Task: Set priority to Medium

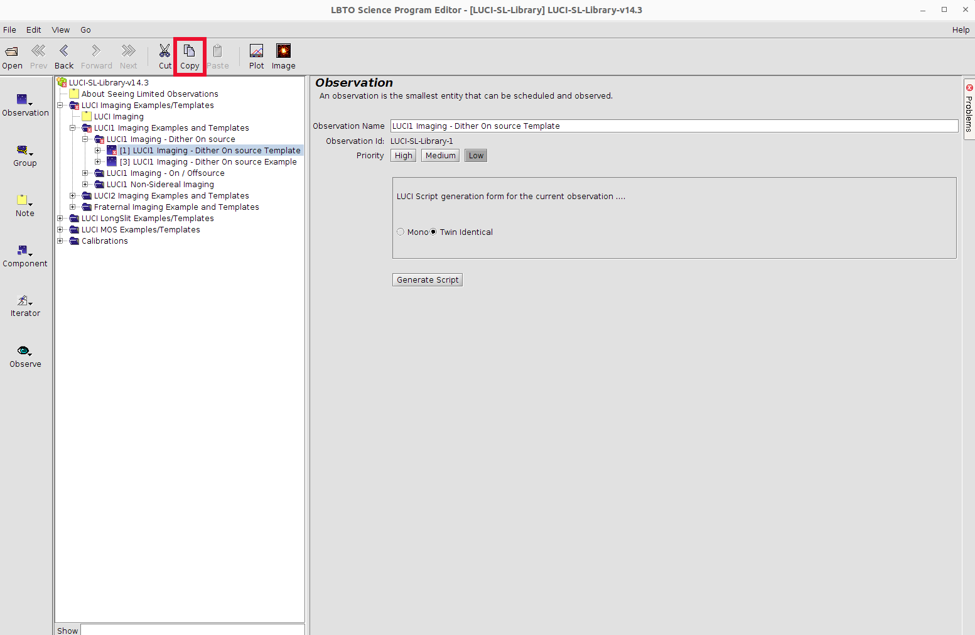Action: point(440,156)
